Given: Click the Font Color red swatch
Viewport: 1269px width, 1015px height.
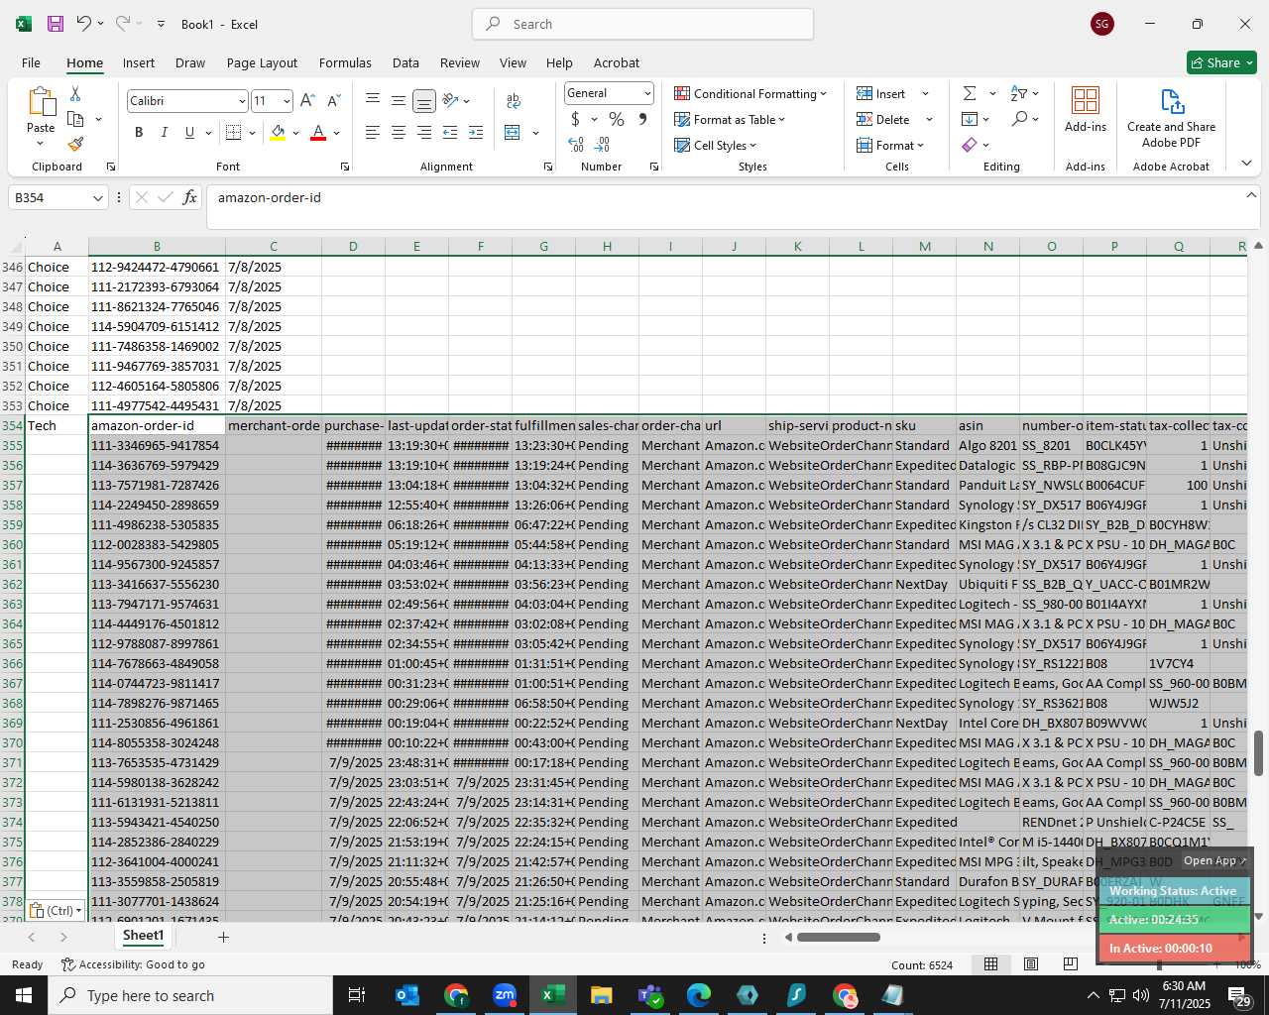Looking at the screenshot, I should point(318,132).
